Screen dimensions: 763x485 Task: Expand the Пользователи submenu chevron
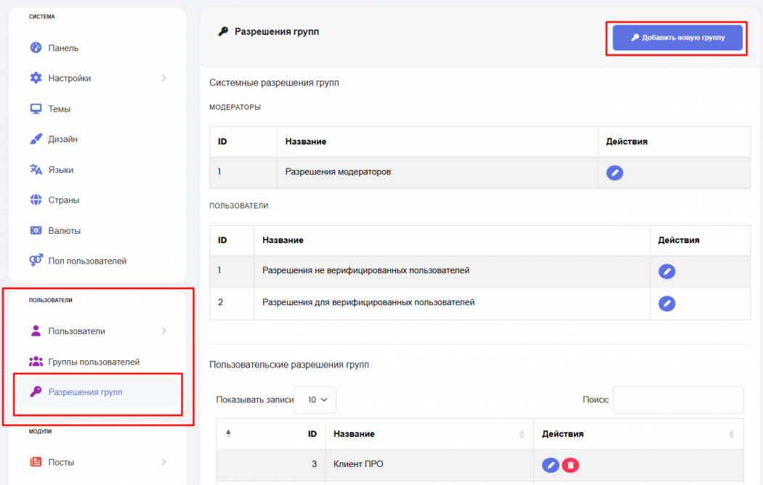tap(163, 331)
